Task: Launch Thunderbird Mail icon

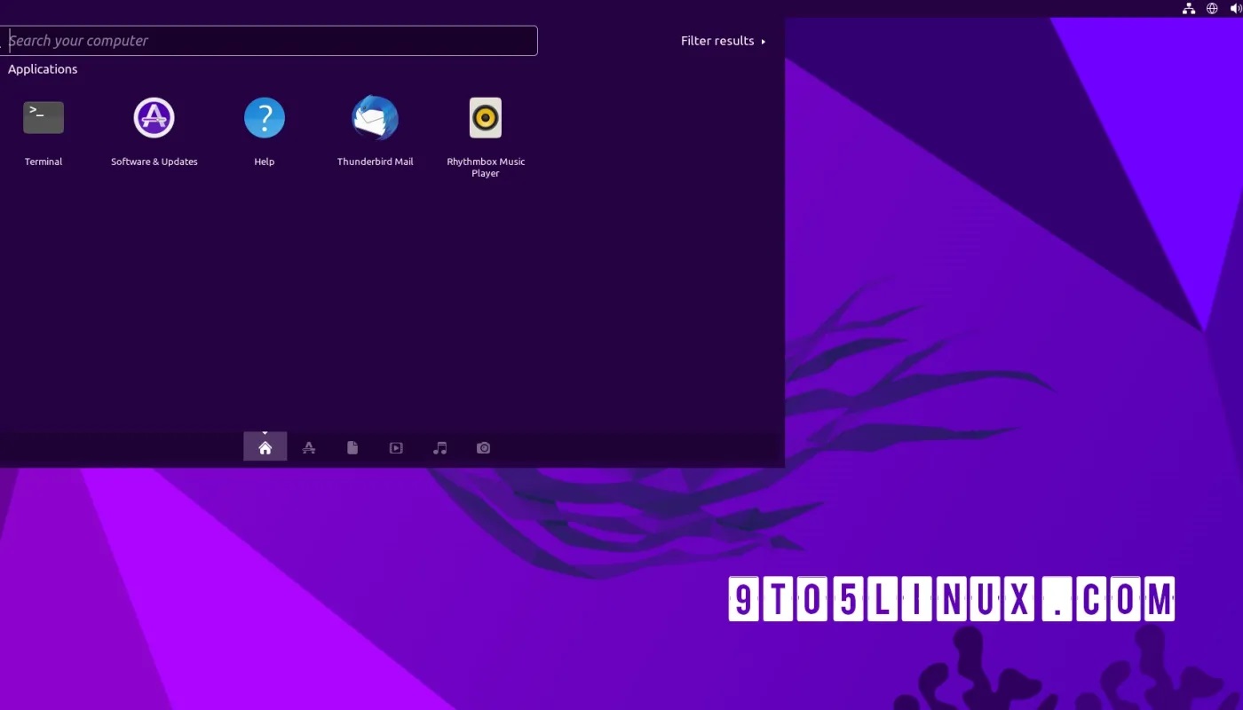Action: click(x=375, y=117)
